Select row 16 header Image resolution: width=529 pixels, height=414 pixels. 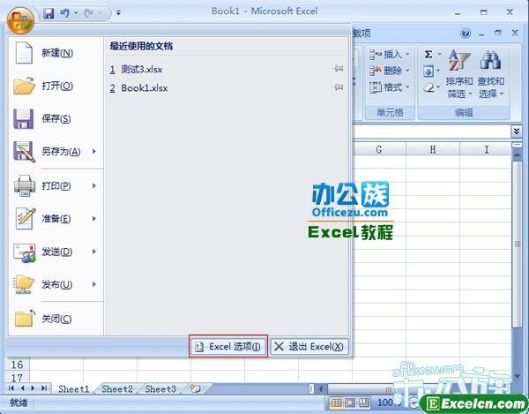[x=17, y=365]
